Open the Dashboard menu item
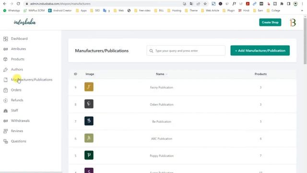Image resolution: width=307 pixels, height=173 pixels. [19, 38]
